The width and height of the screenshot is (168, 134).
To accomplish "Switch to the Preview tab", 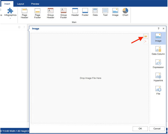I will click(x=35, y=4).
